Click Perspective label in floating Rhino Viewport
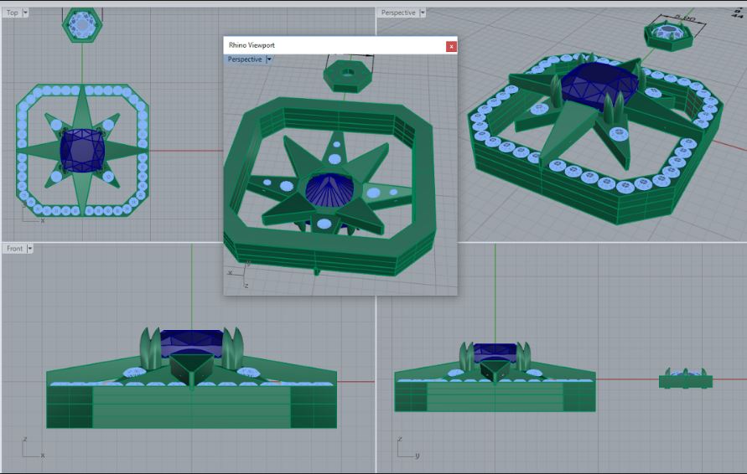Image resolution: width=747 pixels, height=474 pixels. click(x=245, y=59)
